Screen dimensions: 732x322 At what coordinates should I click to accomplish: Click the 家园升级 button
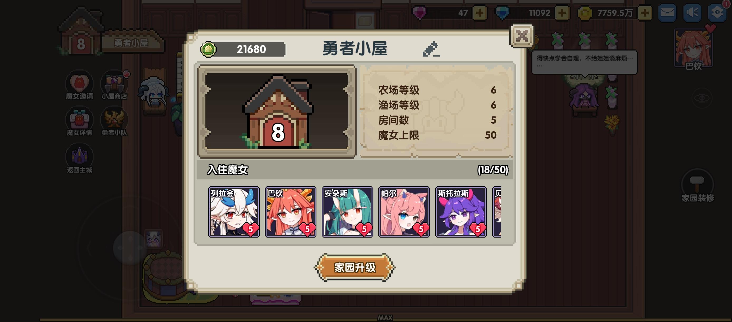point(355,267)
